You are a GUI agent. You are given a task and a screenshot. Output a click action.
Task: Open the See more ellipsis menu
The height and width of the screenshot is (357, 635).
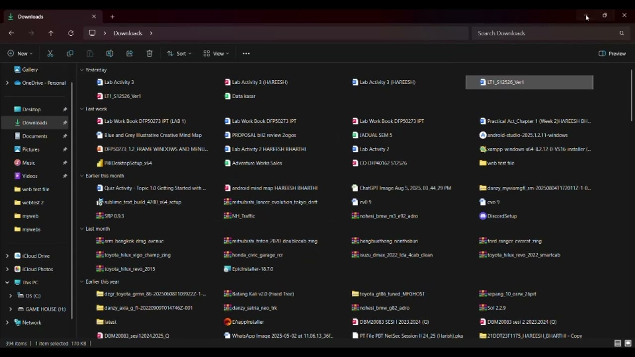[246, 54]
